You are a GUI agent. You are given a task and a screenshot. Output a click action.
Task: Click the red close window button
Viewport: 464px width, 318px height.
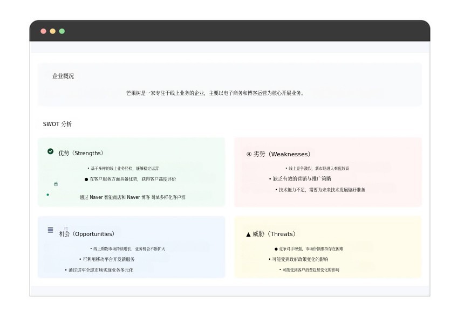[43, 31]
